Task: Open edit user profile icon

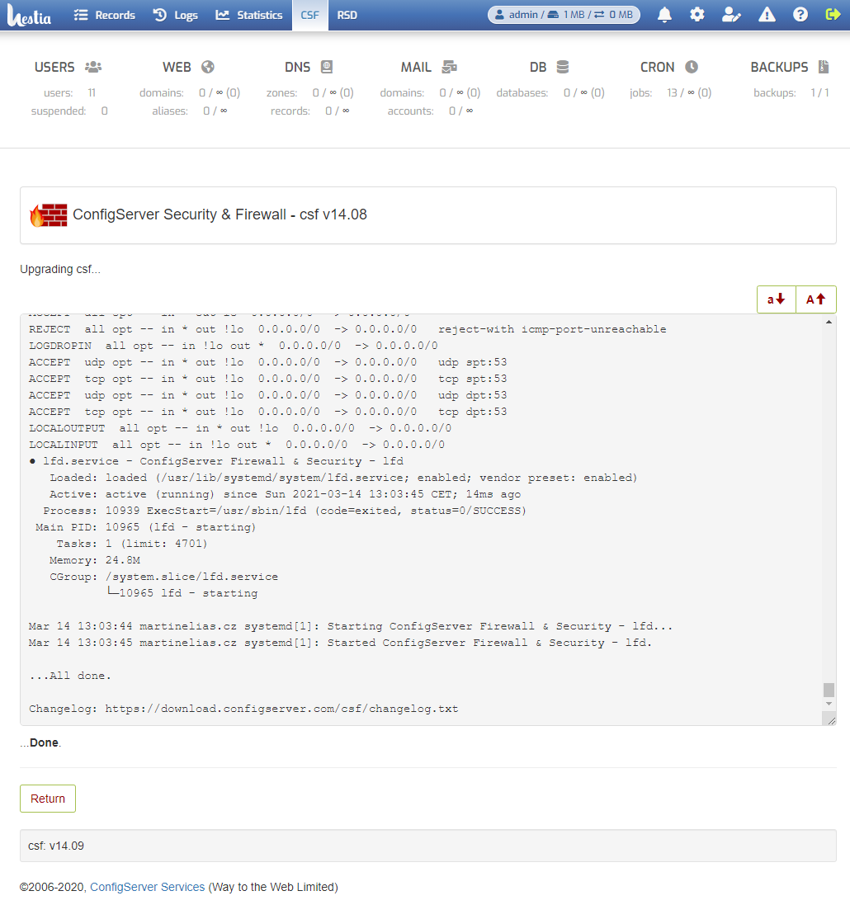Action: coord(731,14)
